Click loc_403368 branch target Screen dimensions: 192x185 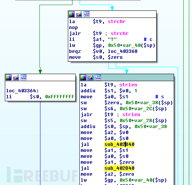pos(123,51)
